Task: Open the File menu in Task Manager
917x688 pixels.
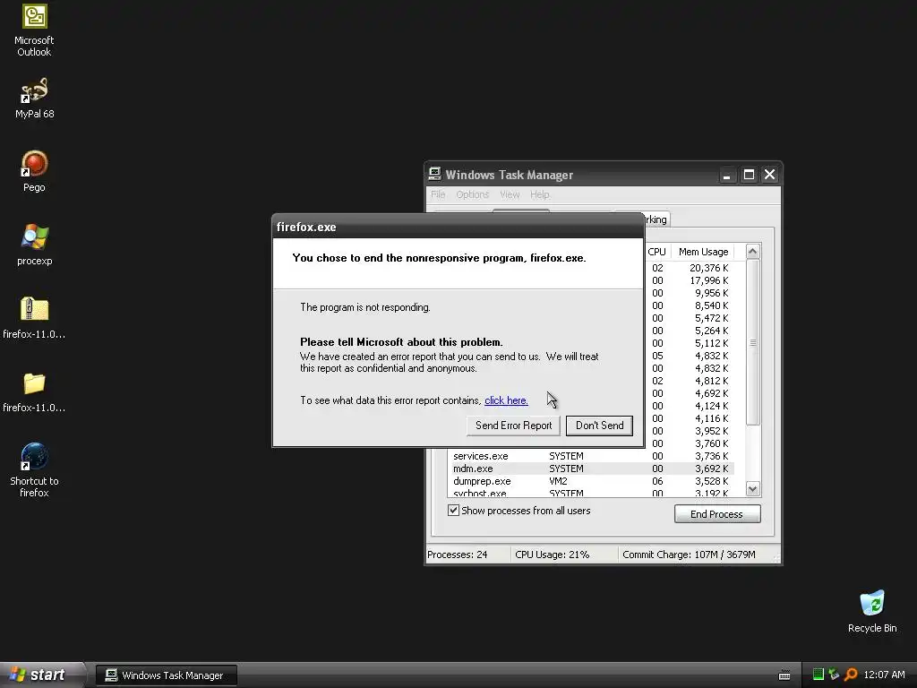Action: tap(438, 194)
